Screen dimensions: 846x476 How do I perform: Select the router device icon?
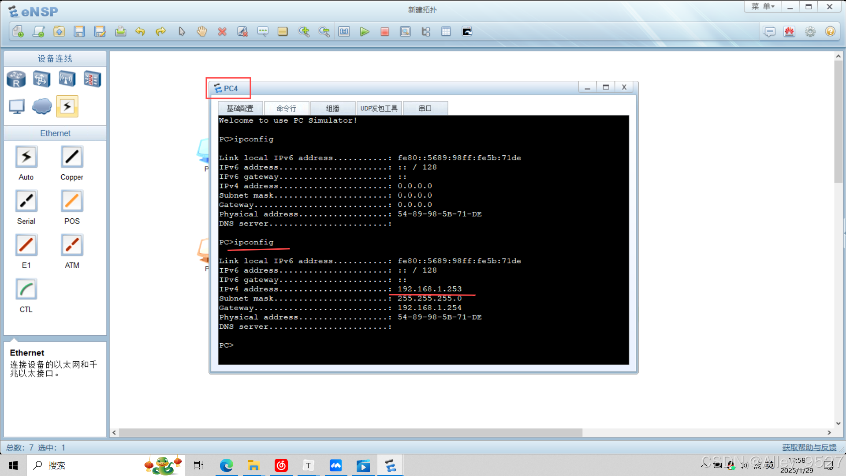click(x=16, y=79)
